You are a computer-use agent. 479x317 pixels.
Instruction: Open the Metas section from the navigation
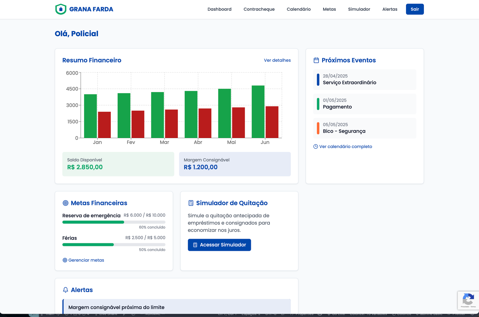[329, 9]
